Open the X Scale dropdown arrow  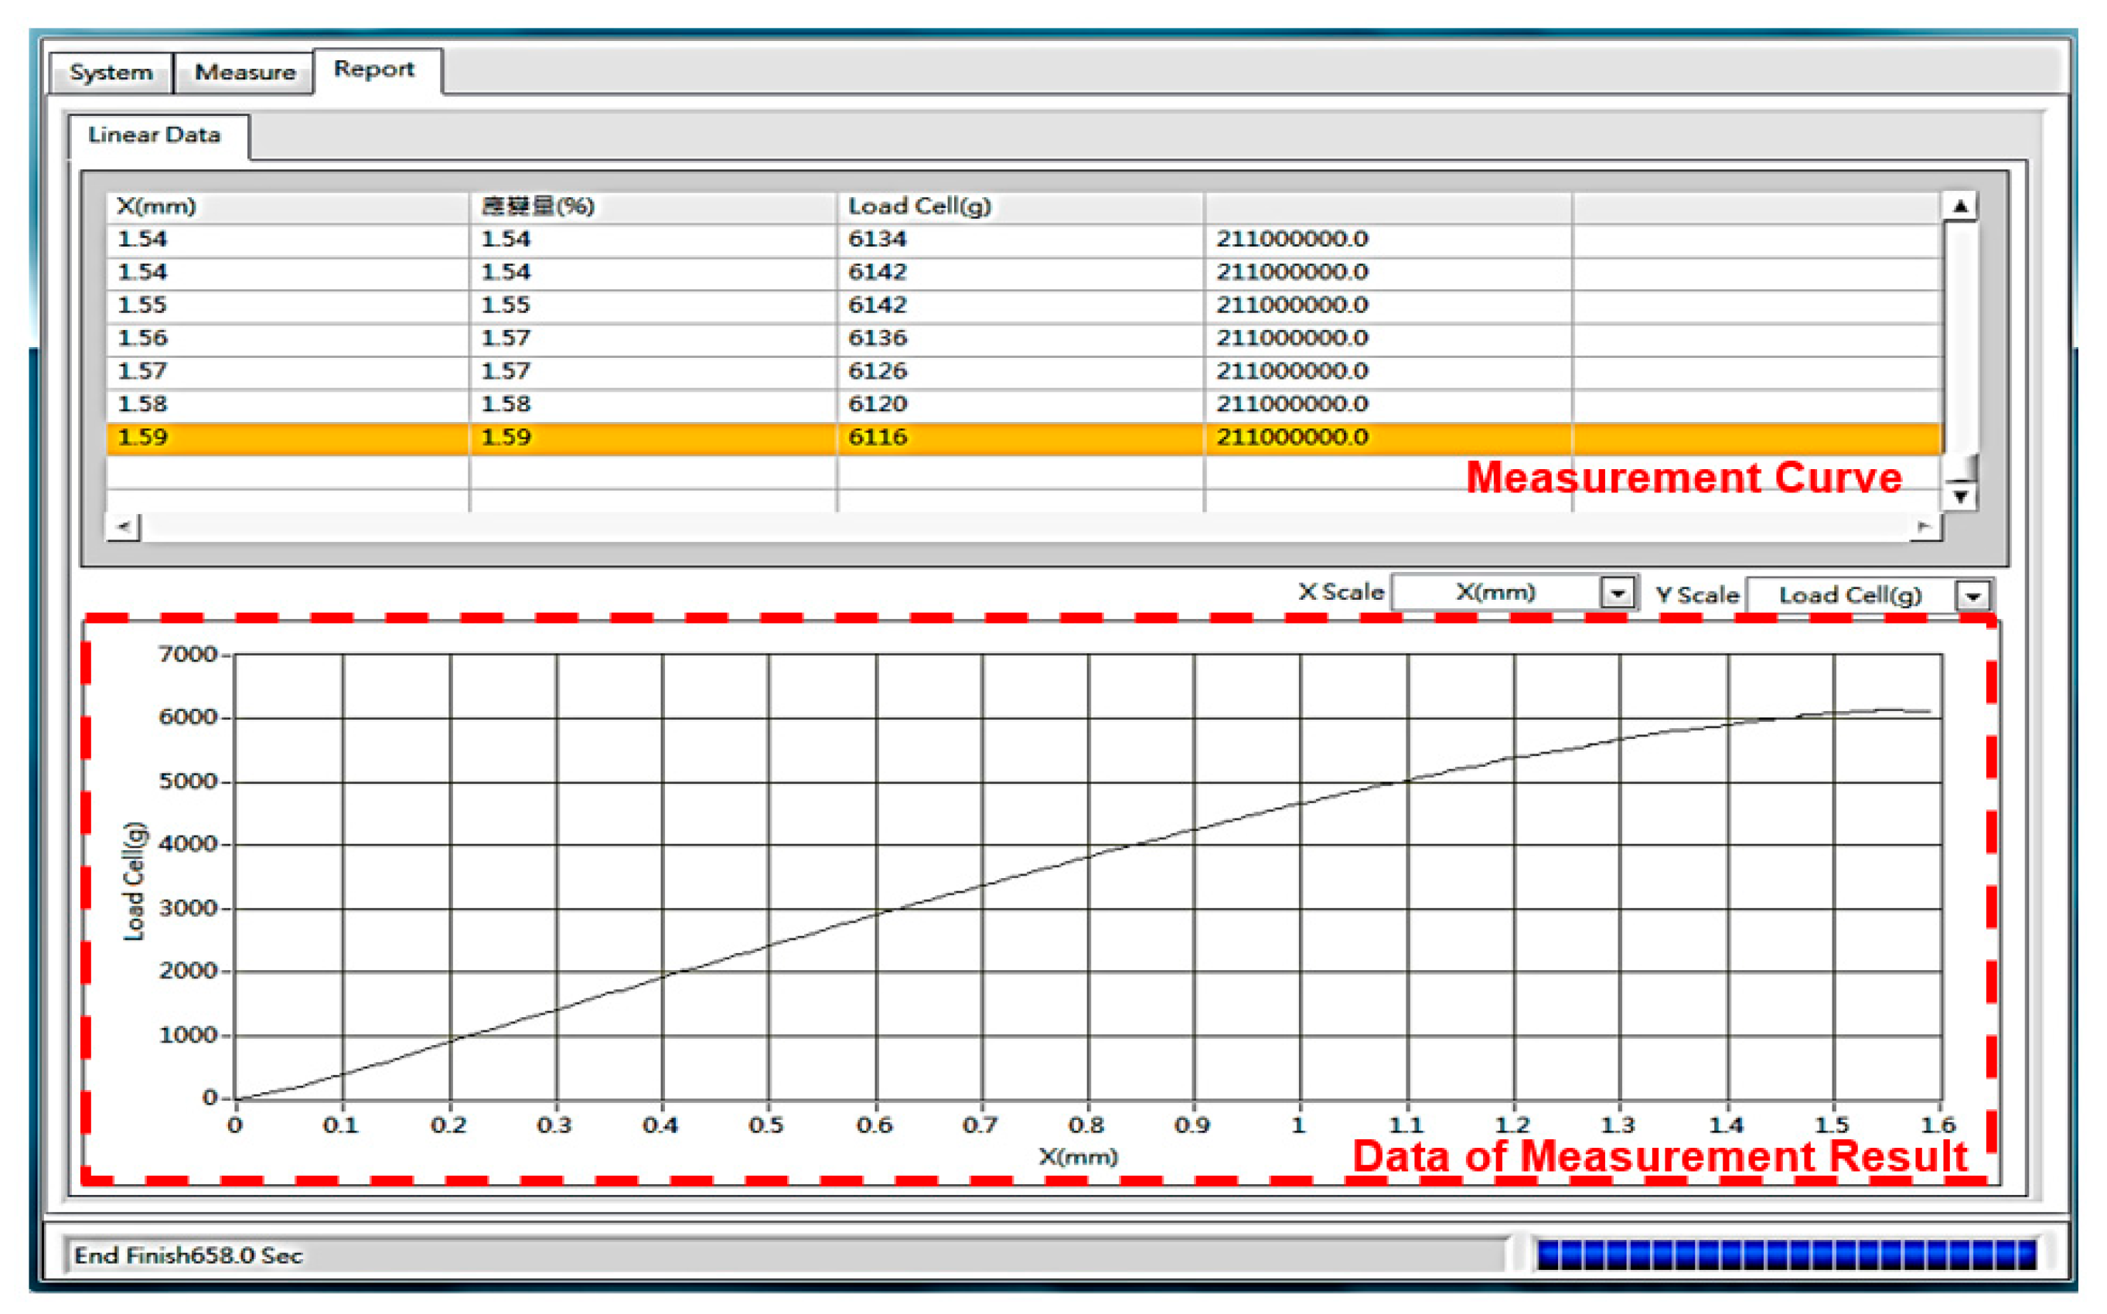(1618, 594)
